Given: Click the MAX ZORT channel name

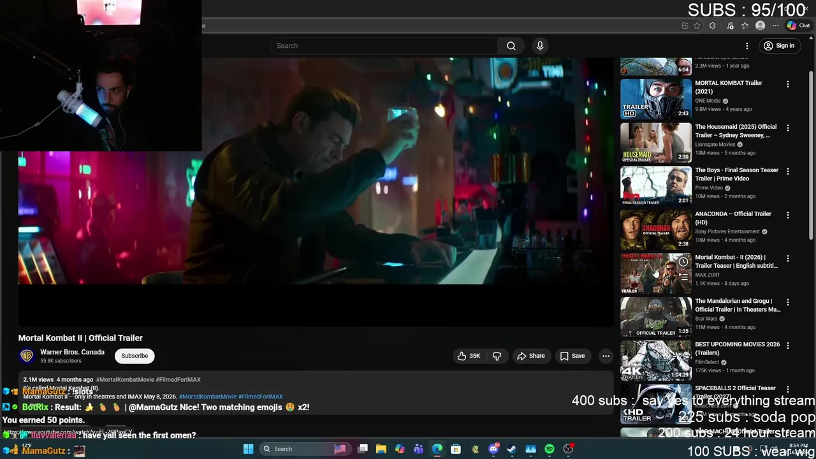Looking at the screenshot, I should [708, 275].
